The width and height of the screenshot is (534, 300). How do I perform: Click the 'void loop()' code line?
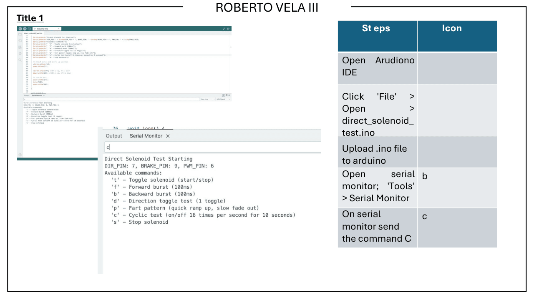(146, 128)
